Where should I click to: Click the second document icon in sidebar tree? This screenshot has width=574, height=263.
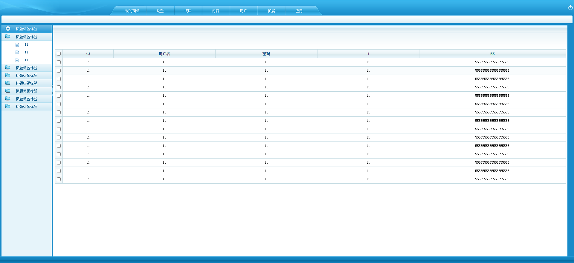click(17, 53)
